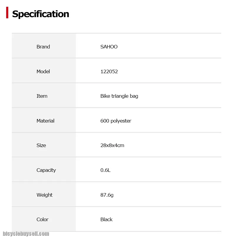Click the word polyester in Material row

(x=121, y=121)
